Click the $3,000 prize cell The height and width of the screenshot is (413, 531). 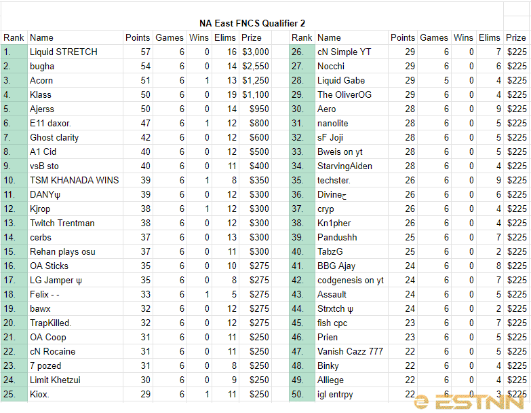[256, 52]
